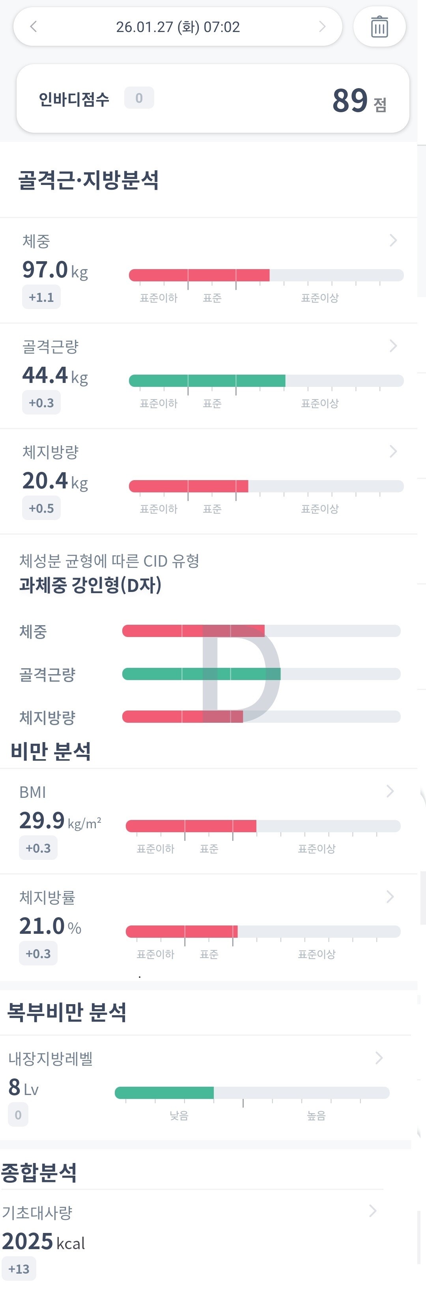Viewport: 426px width, 1293px height.
Task: Expand 체지방량 details chevron
Action: point(393,451)
